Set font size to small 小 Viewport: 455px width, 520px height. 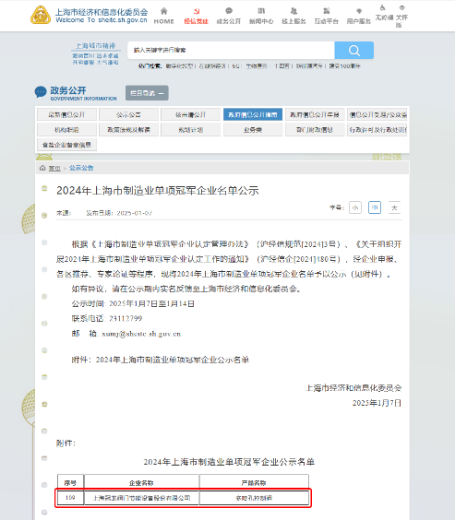point(355,208)
